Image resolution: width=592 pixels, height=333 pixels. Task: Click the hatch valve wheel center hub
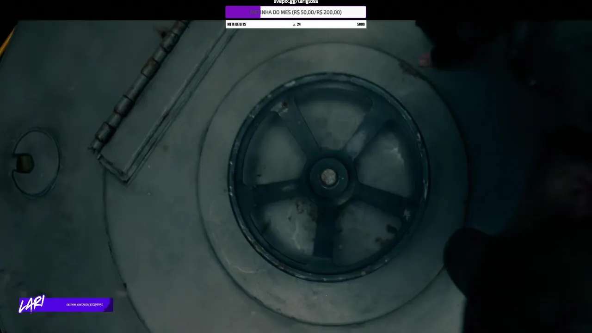coord(328,176)
